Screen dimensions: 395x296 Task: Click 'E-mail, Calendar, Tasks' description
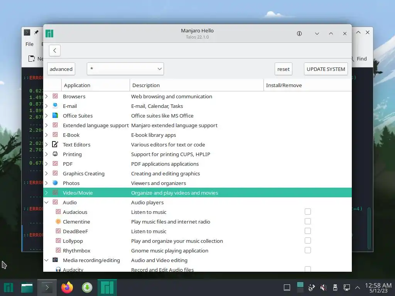[157, 106]
